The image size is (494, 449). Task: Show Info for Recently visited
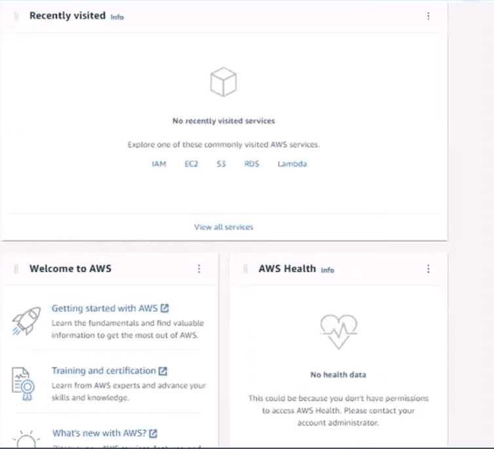click(117, 17)
